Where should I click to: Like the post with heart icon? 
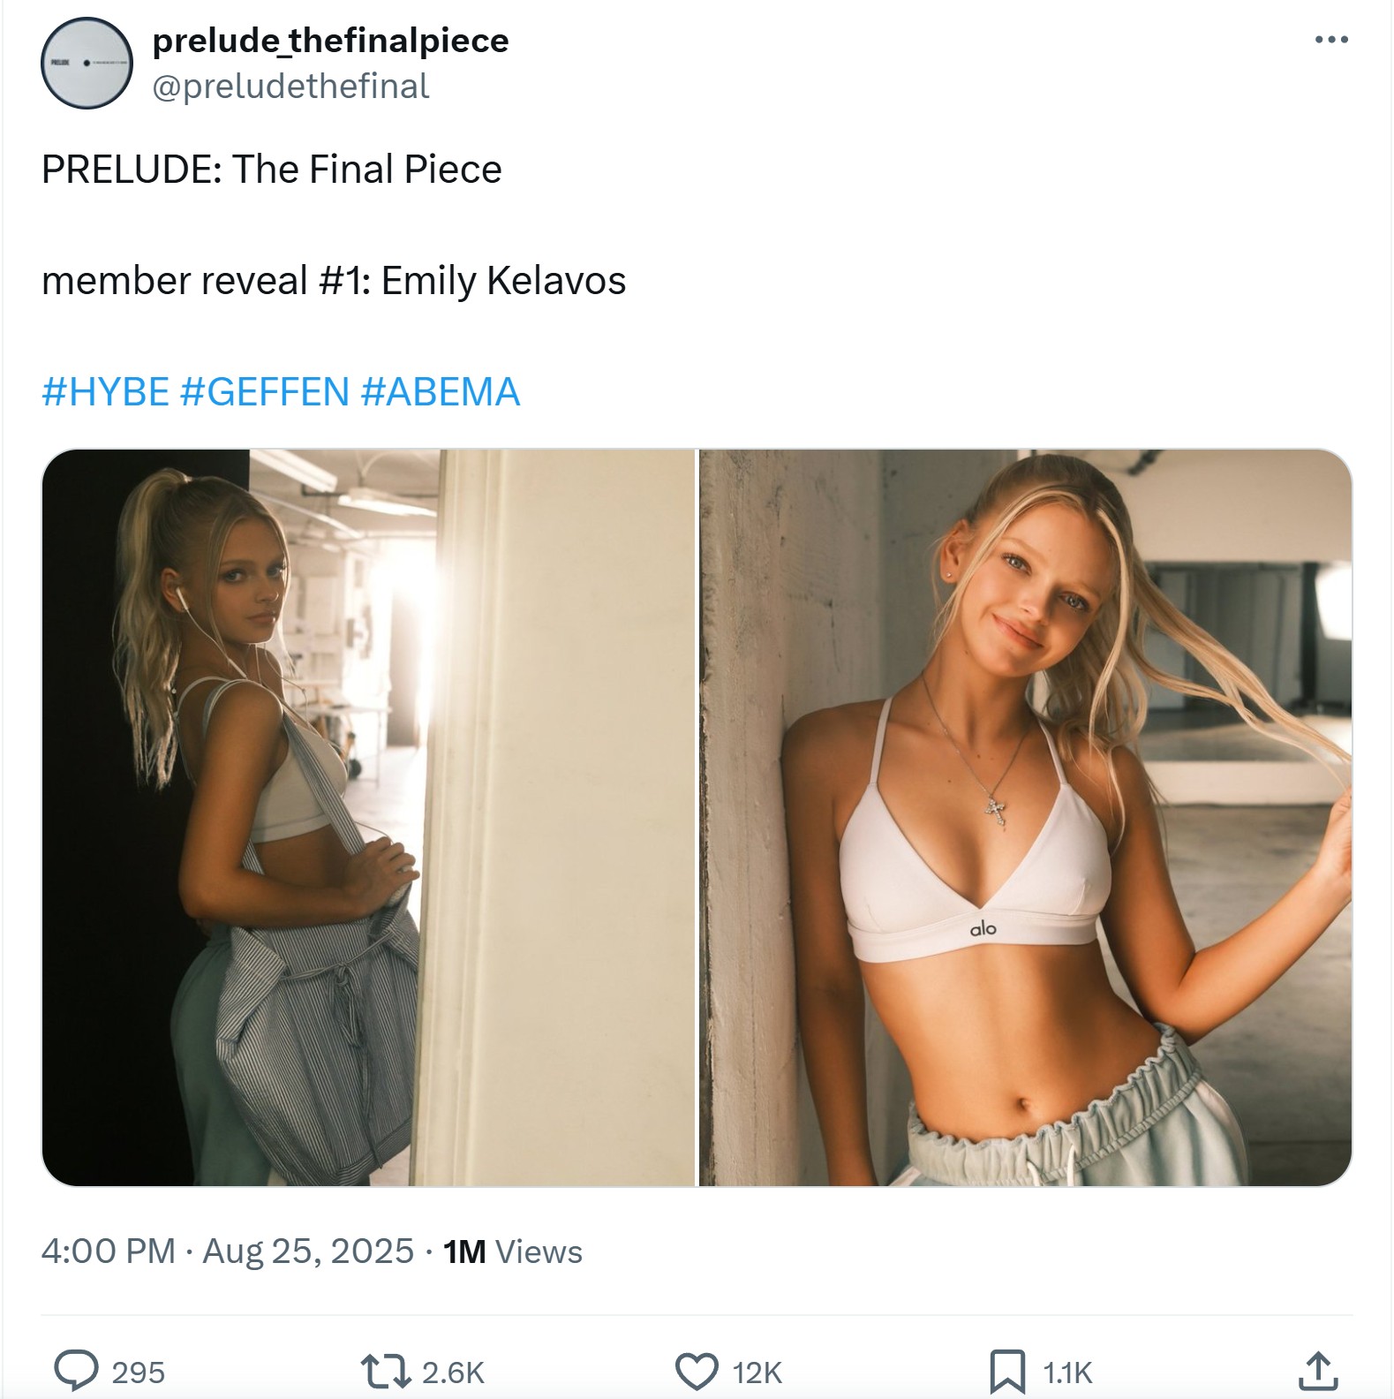[697, 1372]
